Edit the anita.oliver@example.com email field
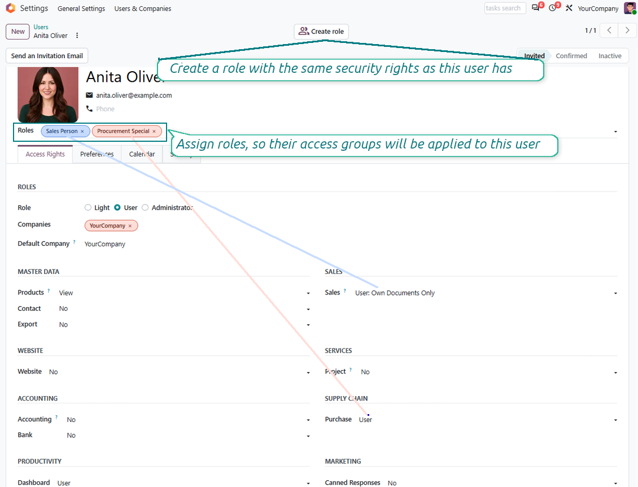The image size is (638, 487). click(134, 95)
